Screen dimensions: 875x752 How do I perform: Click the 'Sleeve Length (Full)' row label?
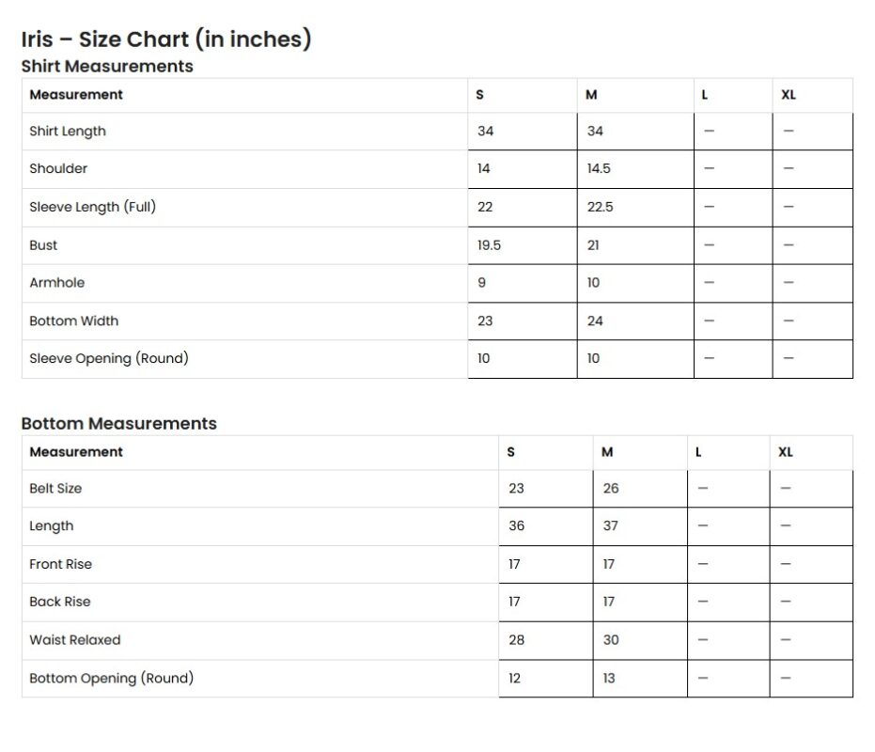point(92,207)
